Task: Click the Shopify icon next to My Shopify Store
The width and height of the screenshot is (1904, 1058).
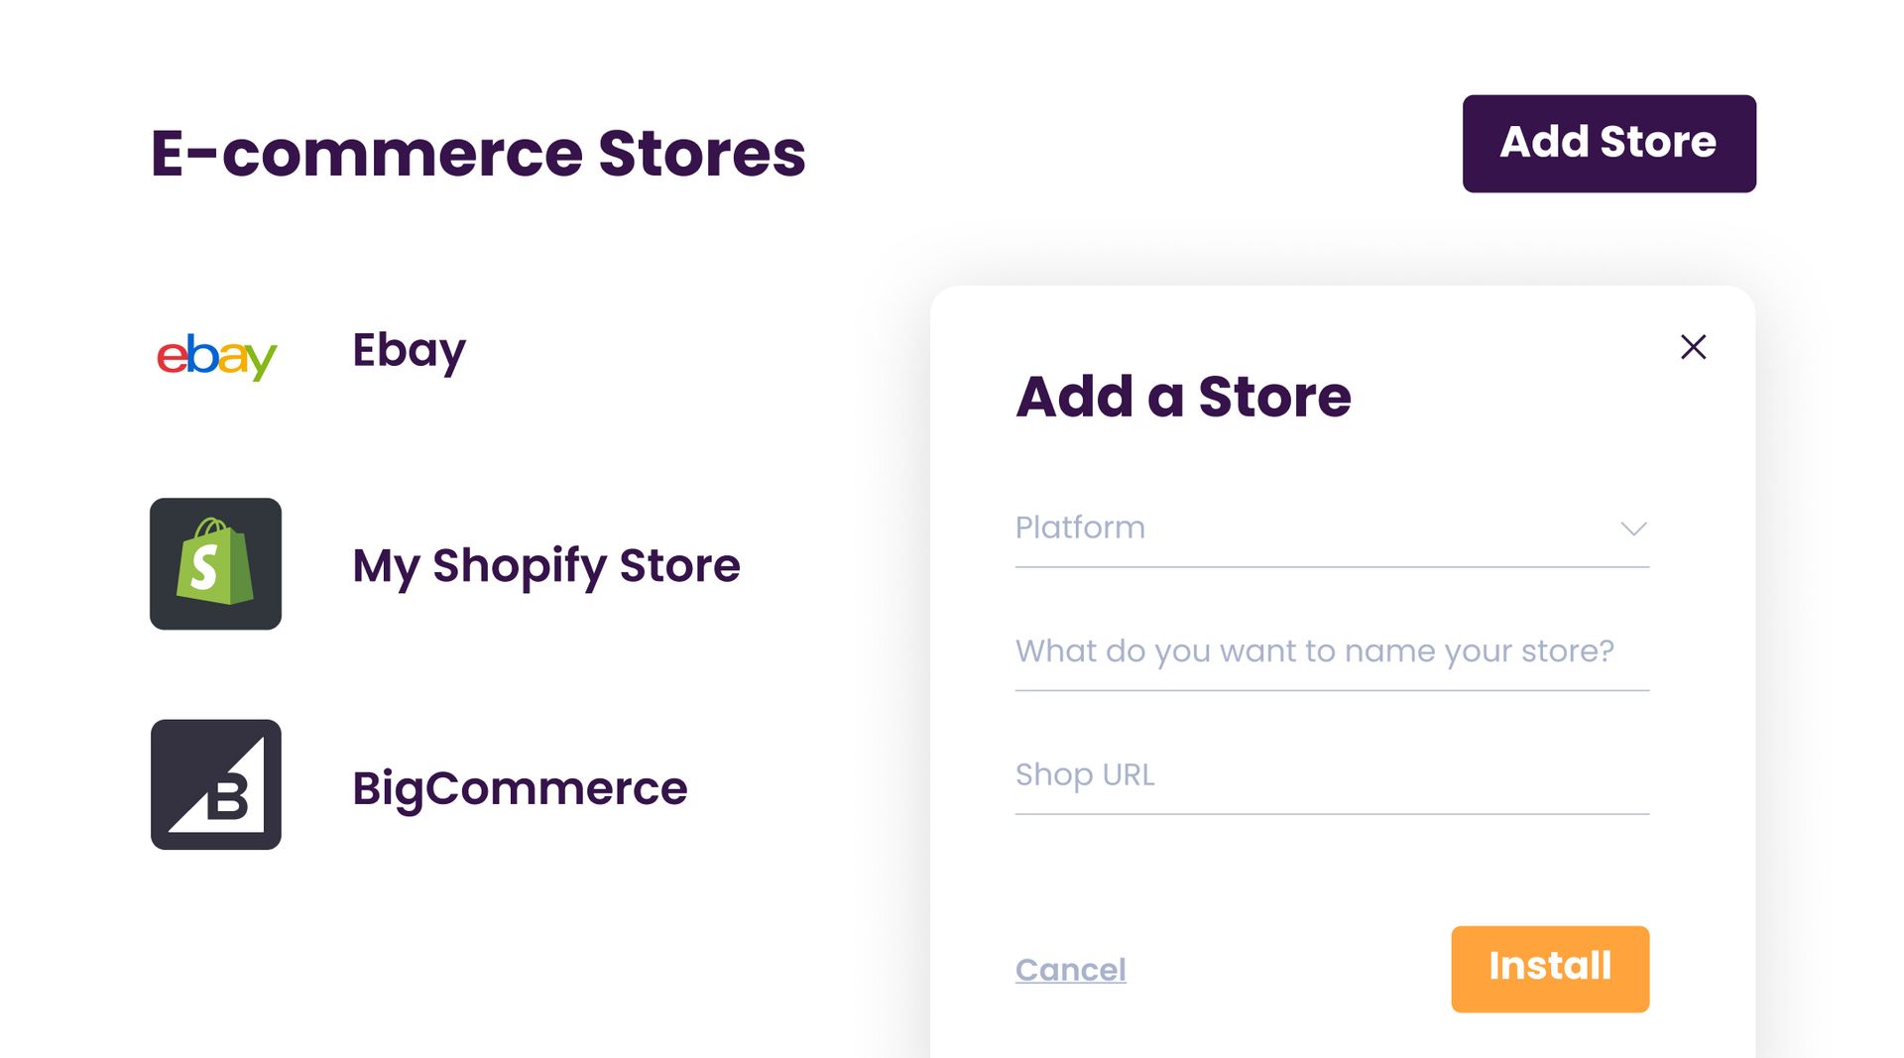Action: point(214,564)
